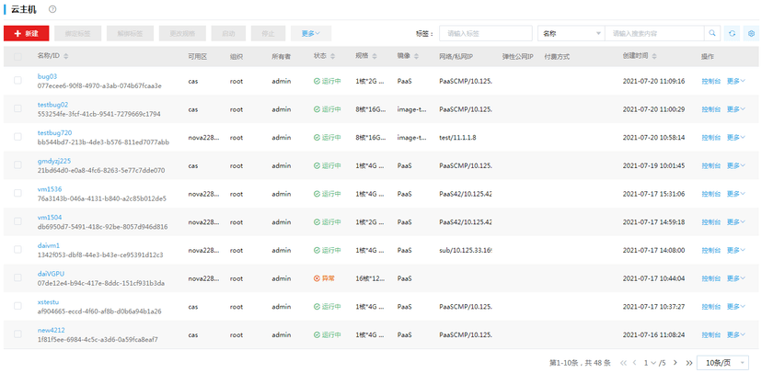The width and height of the screenshot is (762, 373).
Task: Click the search magnifier icon
Action: [x=712, y=33]
